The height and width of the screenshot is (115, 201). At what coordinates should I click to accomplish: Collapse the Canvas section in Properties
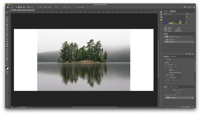[165, 62]
